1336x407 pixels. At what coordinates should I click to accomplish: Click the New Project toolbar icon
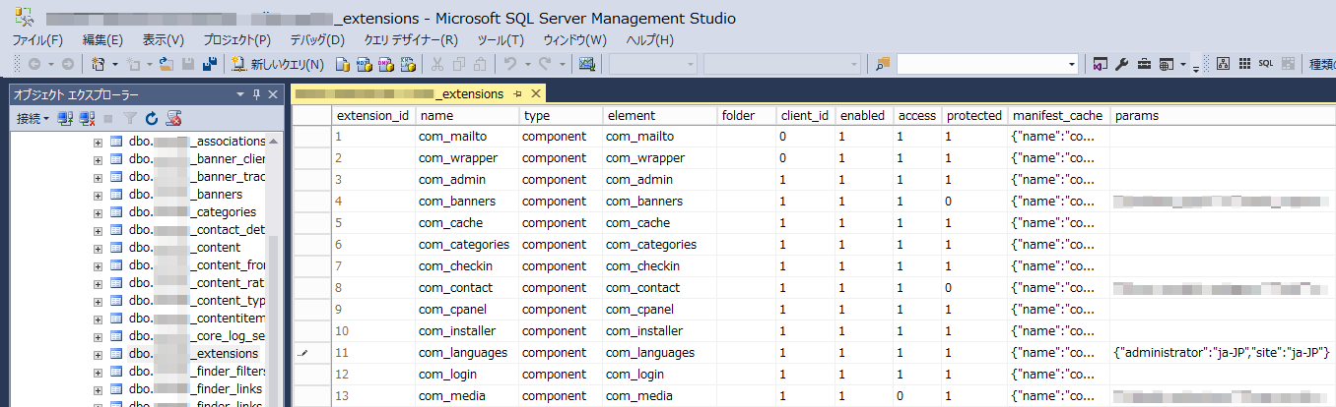[x=98, y=64]
